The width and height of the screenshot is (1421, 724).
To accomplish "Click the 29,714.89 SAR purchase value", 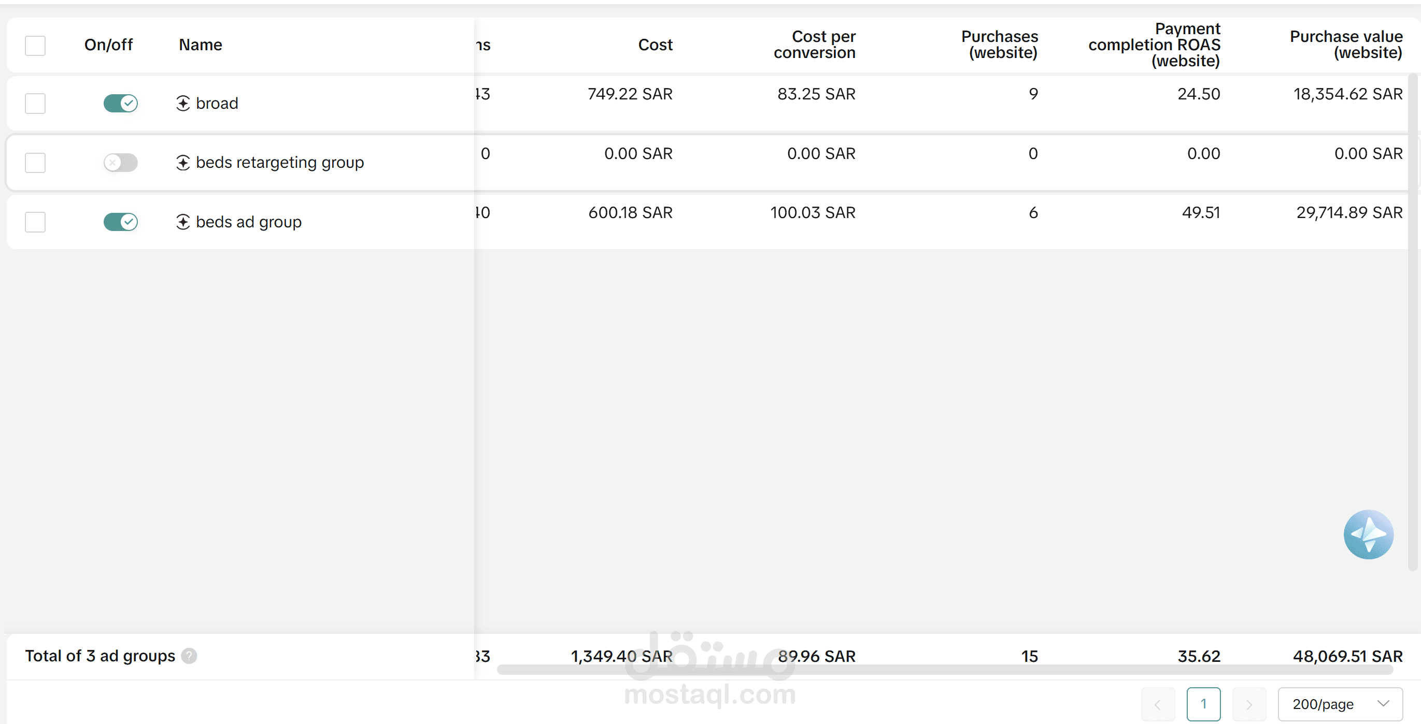I will pyautogui.click(x=1349, y=212).
